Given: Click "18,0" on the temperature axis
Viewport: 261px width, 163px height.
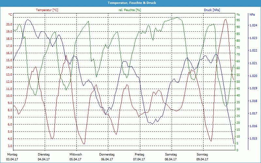Looking at the screenshot, I should point(9,38).
